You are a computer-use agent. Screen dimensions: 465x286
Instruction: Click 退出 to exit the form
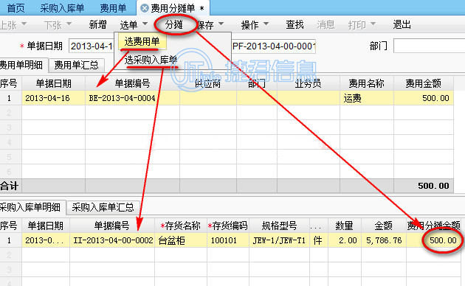coord(402,24)
